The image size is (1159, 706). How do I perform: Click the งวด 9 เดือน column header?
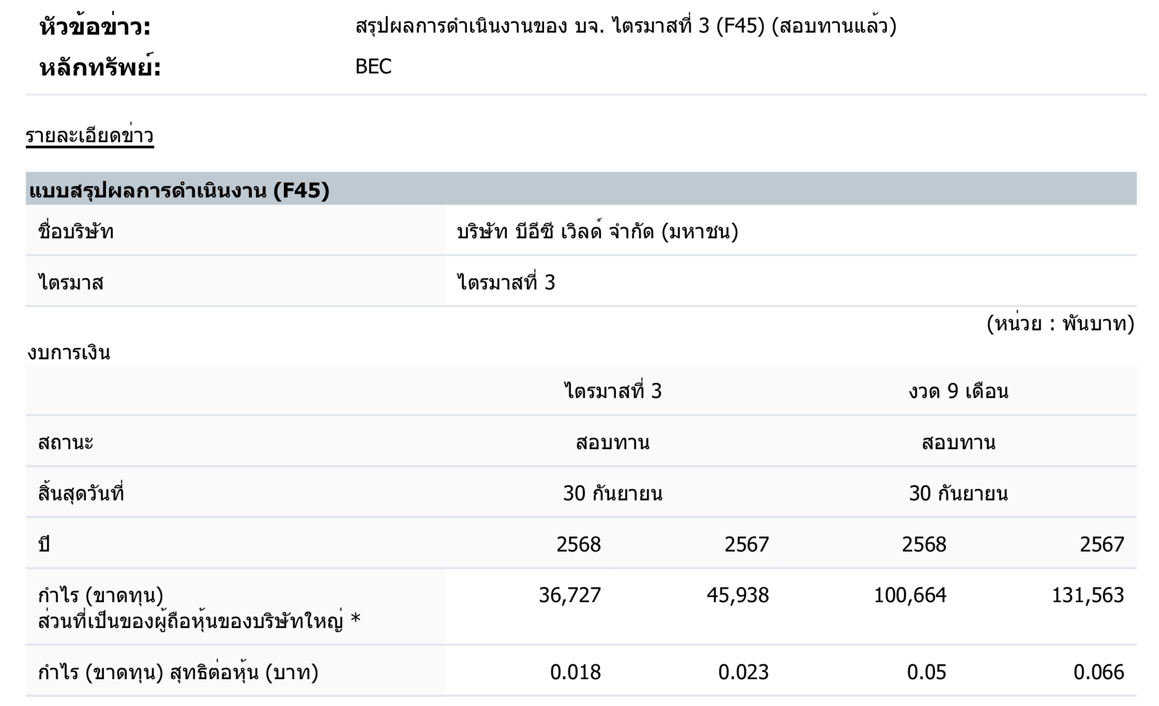[x=958, y=391]
